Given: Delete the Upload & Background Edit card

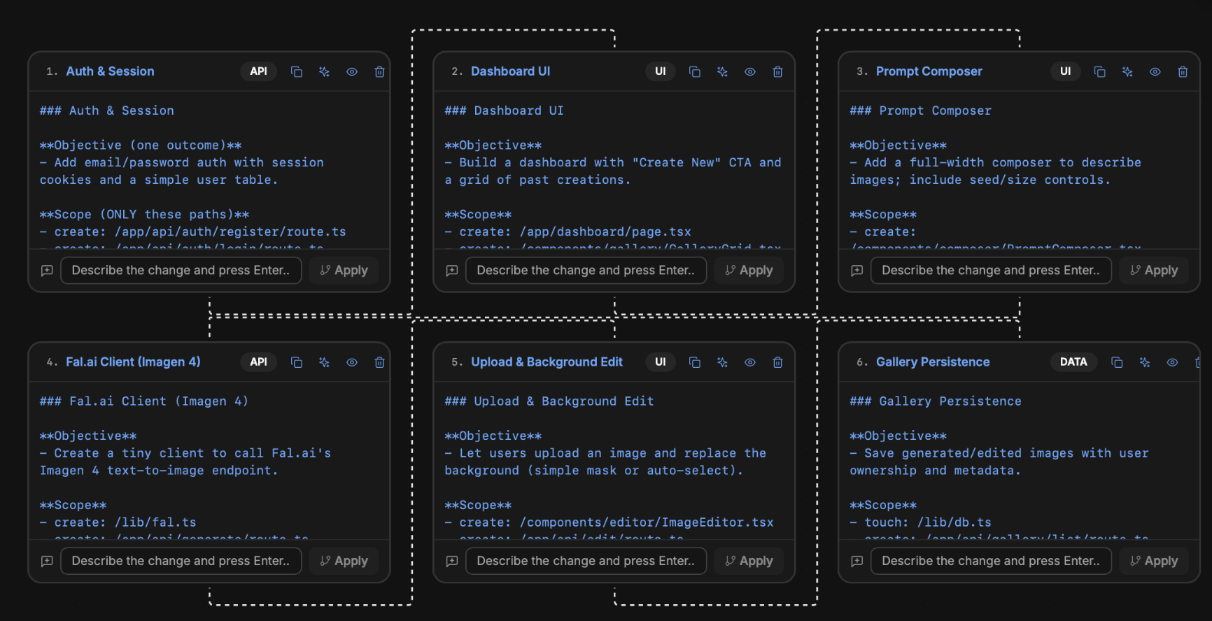Looking at the screenshot, I should click(x=777, y=362).
